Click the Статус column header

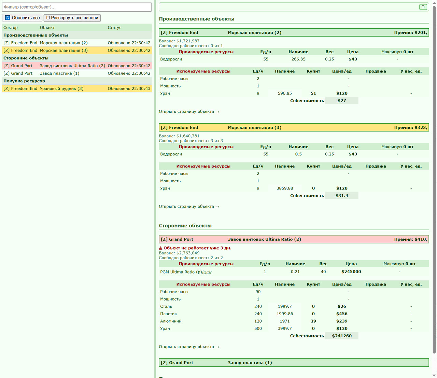click(x=115, y=28)
